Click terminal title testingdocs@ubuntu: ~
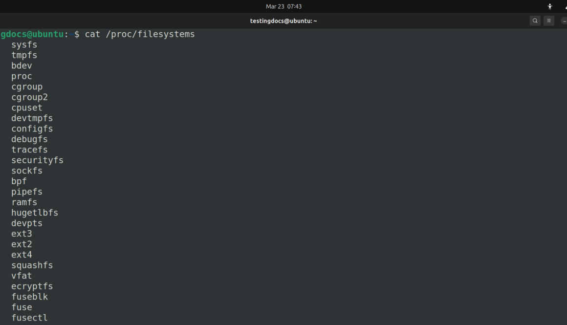The height and width of the screenshot is (325, 567). pos(283,21)
